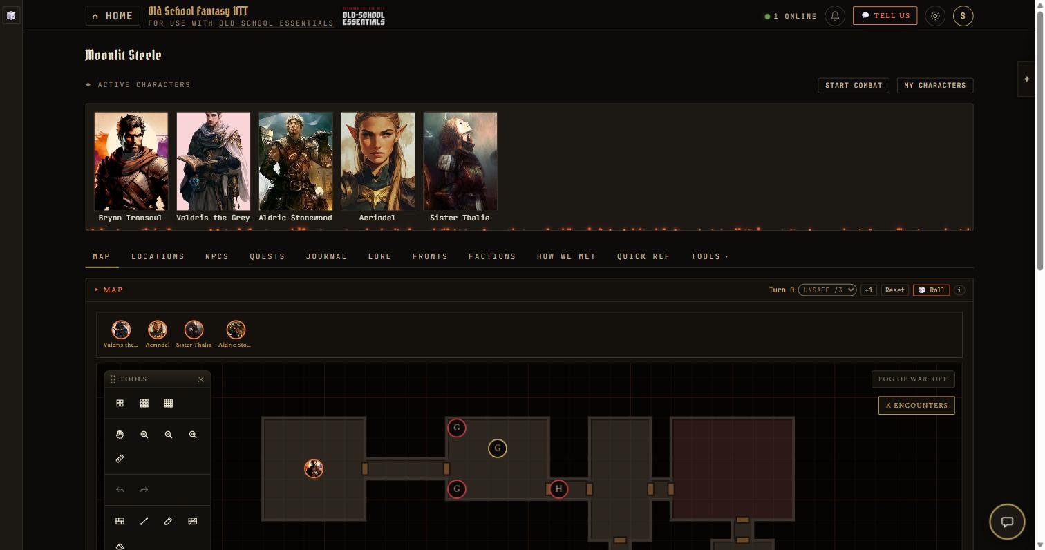
Task: Select the eraser tool
Action: click(120, 545)
